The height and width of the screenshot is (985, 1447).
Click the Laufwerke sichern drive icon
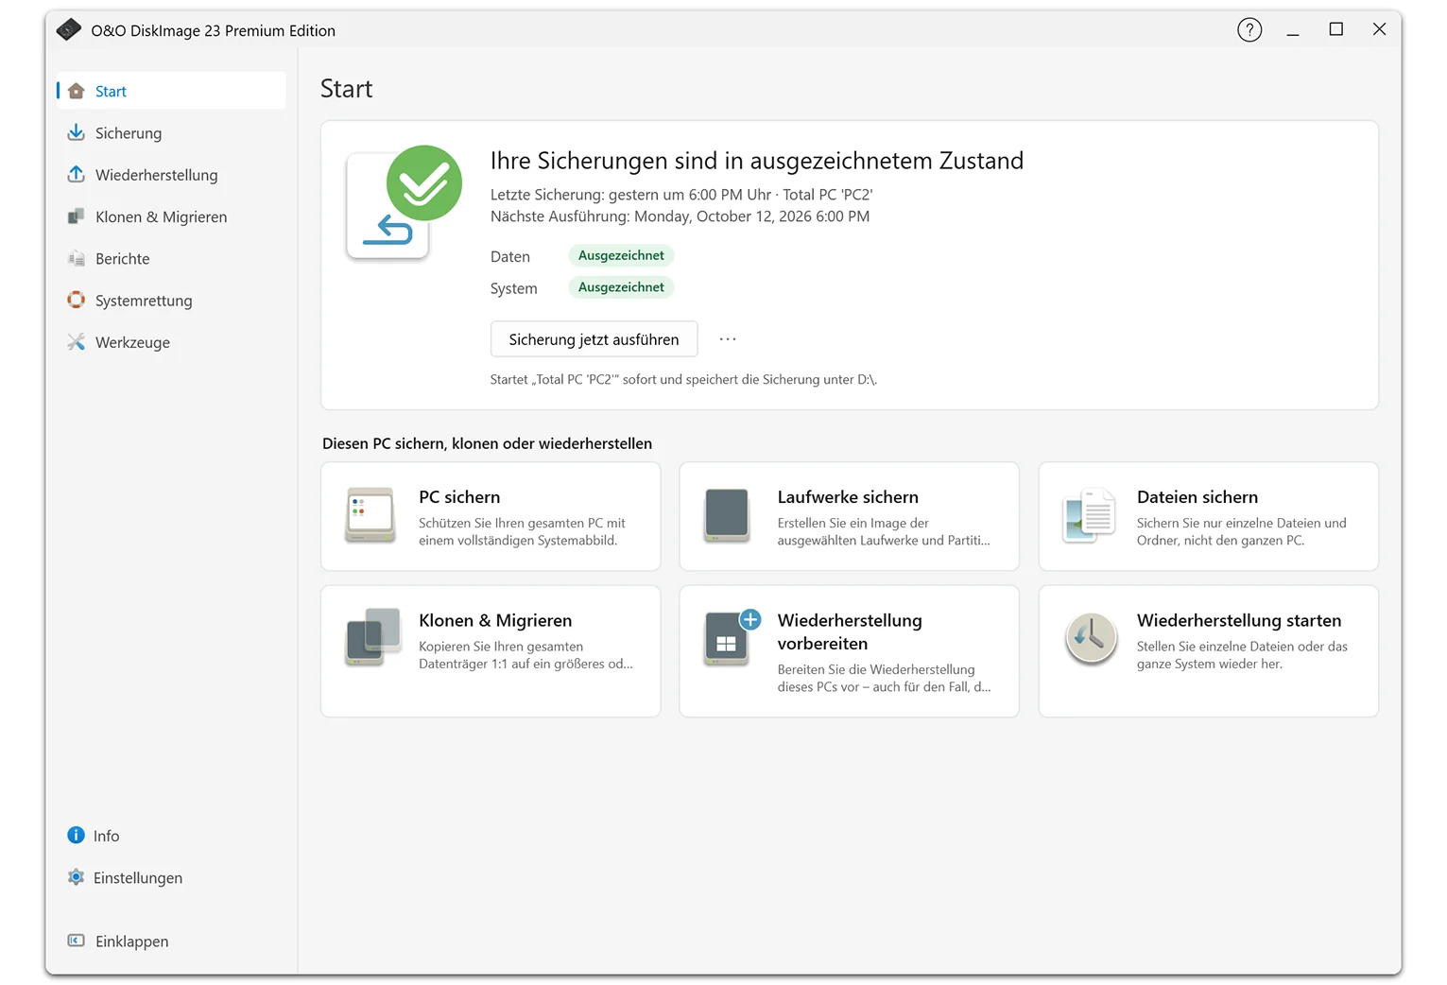click(x=727, y=515)
